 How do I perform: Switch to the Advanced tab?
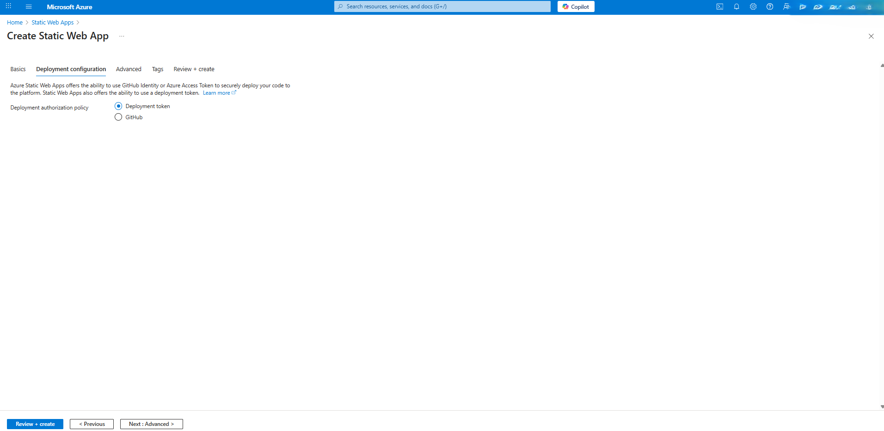[129, 69]
